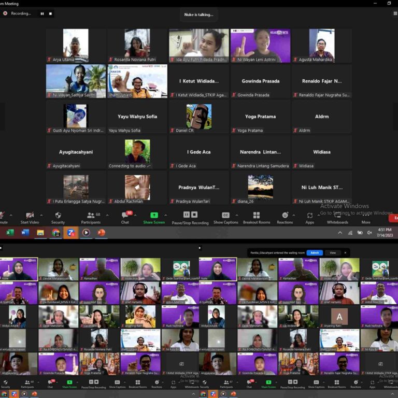Open PowerPoint from the top taskbar

click(x=101, y=233)
